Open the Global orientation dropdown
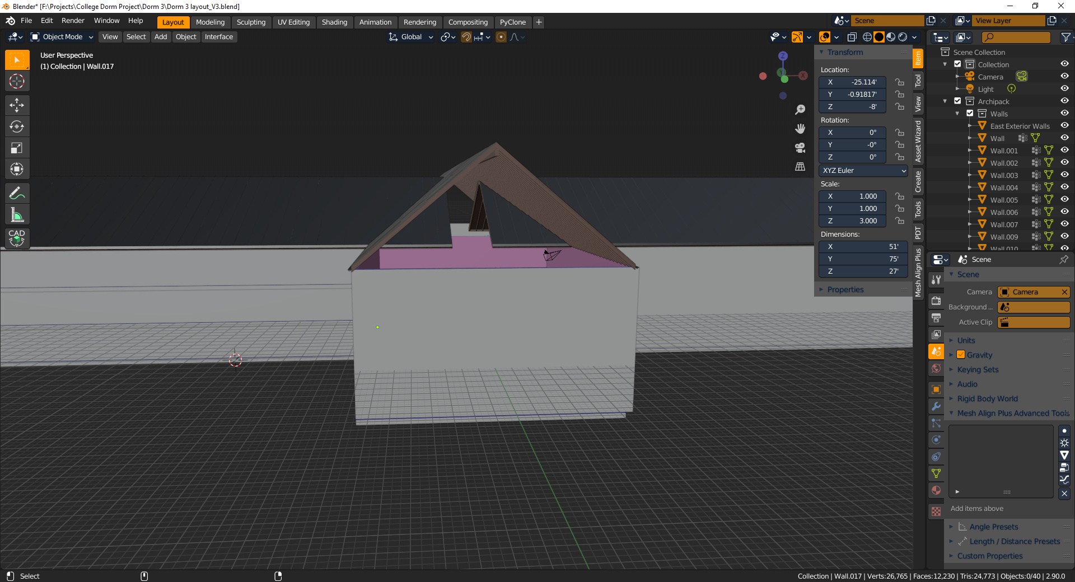The height and width of the screenshot is (582, 1075). point(411,37)
